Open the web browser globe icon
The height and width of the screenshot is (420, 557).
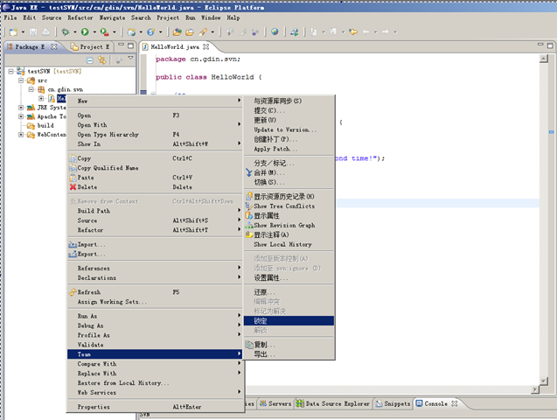[x=275, y=32]
